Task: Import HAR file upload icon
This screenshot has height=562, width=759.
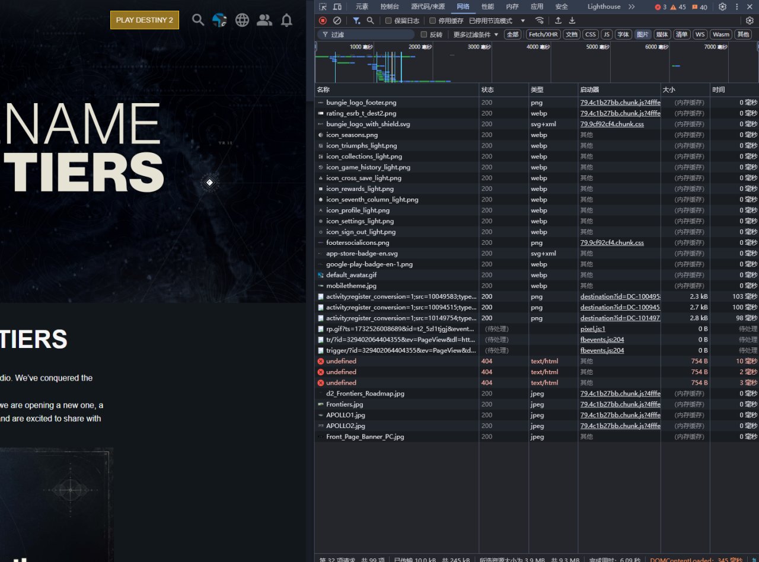Action: (x=558, y=20)
